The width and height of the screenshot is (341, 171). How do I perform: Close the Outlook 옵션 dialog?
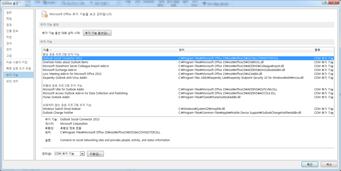[334, 2]
